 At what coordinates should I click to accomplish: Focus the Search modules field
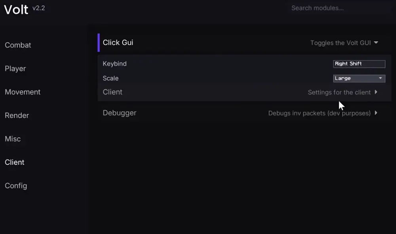click(339, 8)
